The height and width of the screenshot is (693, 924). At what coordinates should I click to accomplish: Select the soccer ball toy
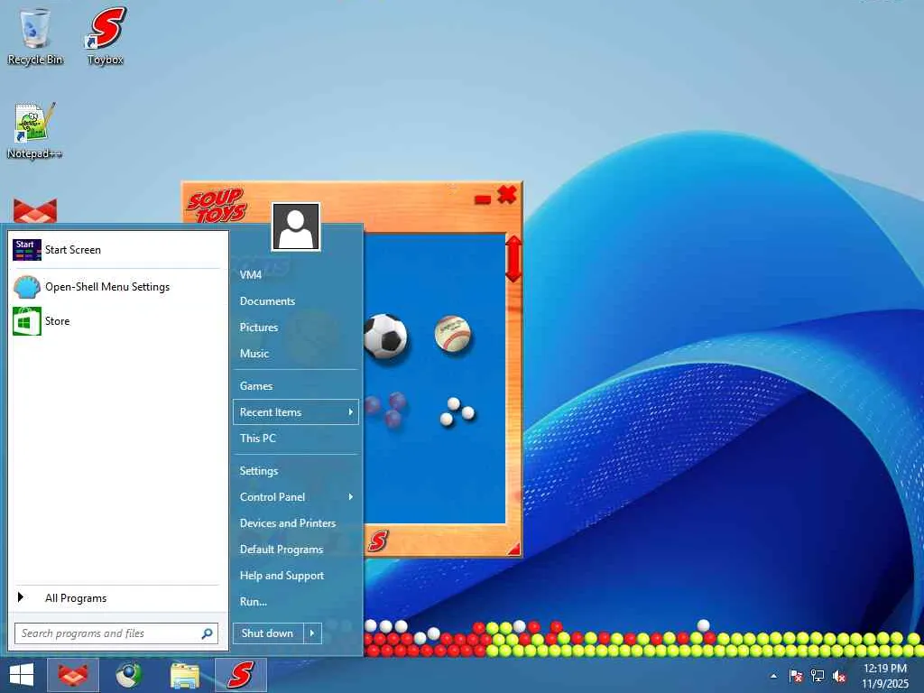click(385, 337)
